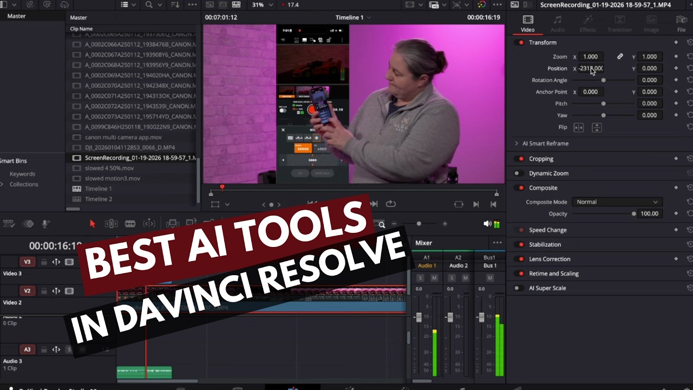Click the viewer loop playback icon

coord(390,204)
